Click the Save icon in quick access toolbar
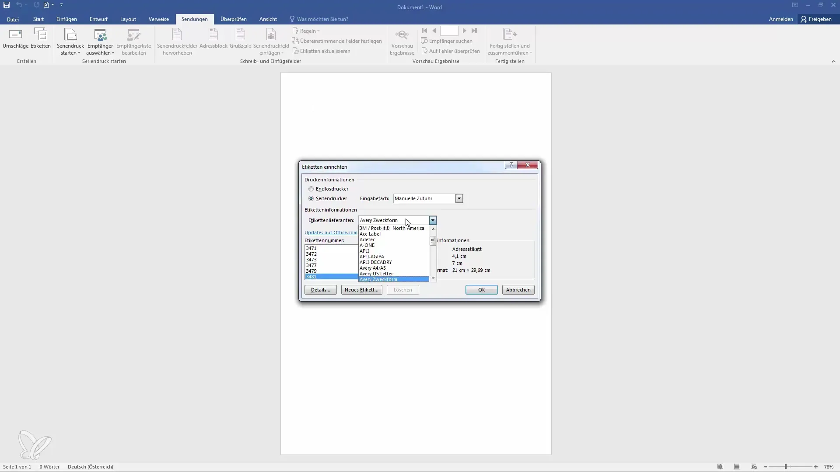Image resolution: width=840 pixels, height=472 pixels. tap(7, 5)
